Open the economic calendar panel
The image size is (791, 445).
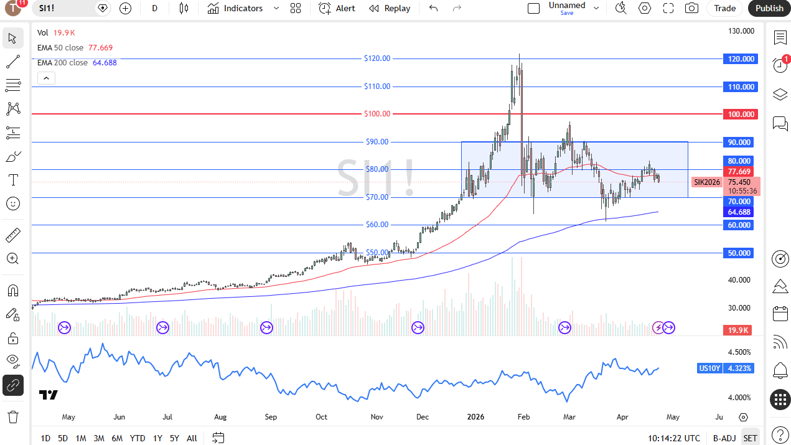pyautogui.click(x=780, y=313)
